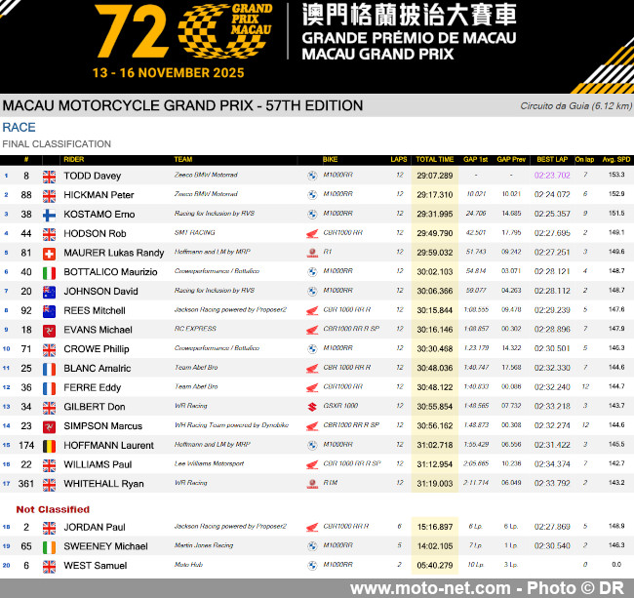Screen dimensions: 634x598
Task: Click the www.moto-net.com footer text
Action: 430,588
